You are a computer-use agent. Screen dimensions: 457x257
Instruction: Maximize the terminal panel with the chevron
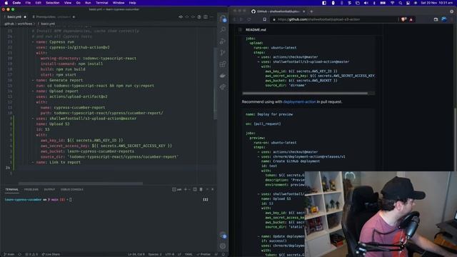pyautogui.click(x=207, y=189)
